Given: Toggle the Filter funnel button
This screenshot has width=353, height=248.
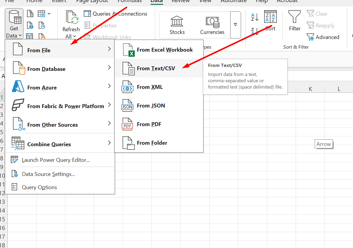Looking at the screenshot, I should coord(294,21).
